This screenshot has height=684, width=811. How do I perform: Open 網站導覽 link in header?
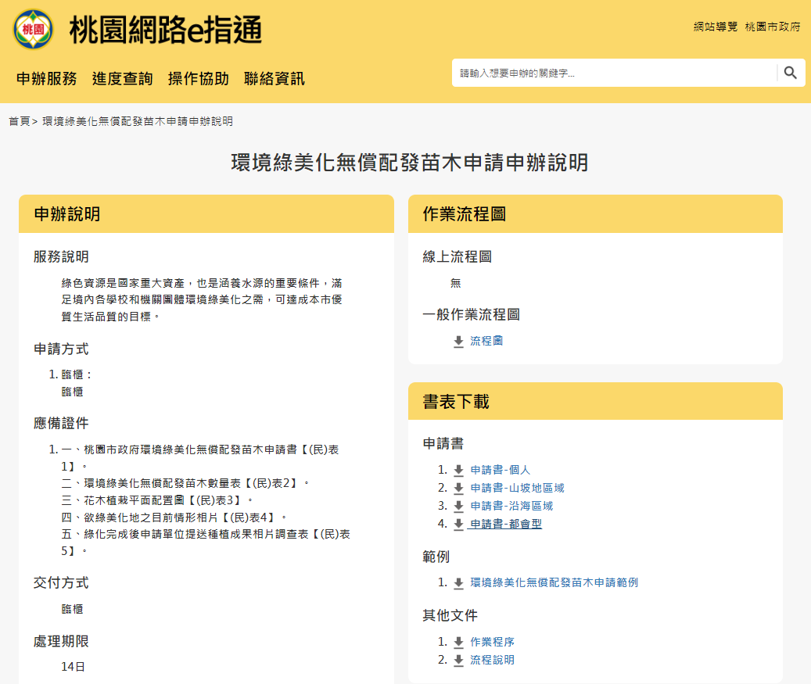pyautogui.click(x=716, y=27)
